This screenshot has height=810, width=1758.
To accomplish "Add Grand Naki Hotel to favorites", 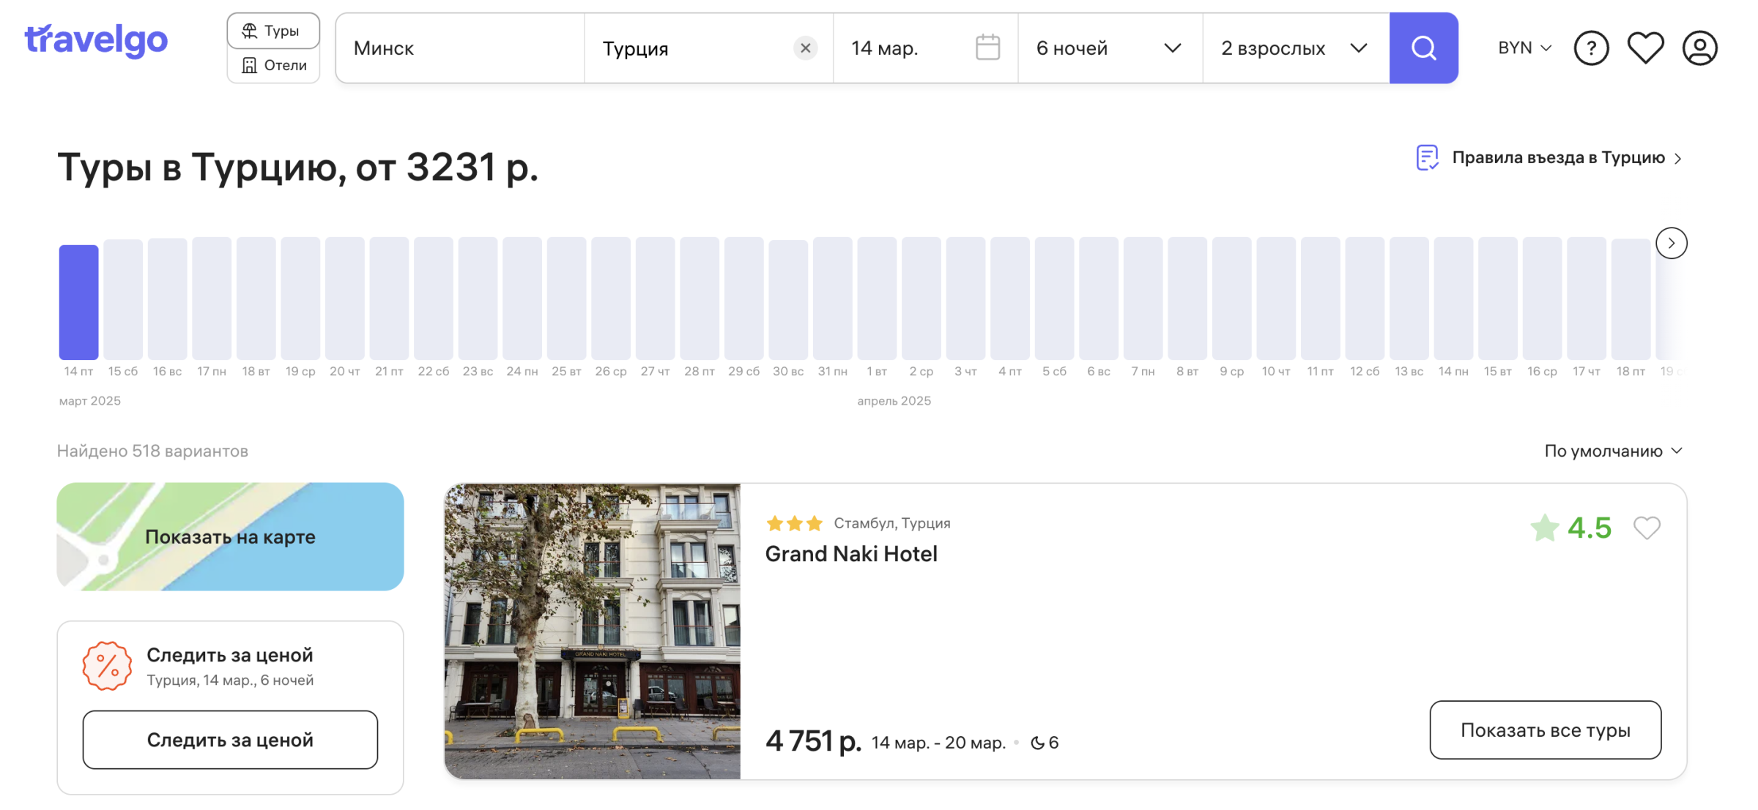I will click(x=1647, y=528).
